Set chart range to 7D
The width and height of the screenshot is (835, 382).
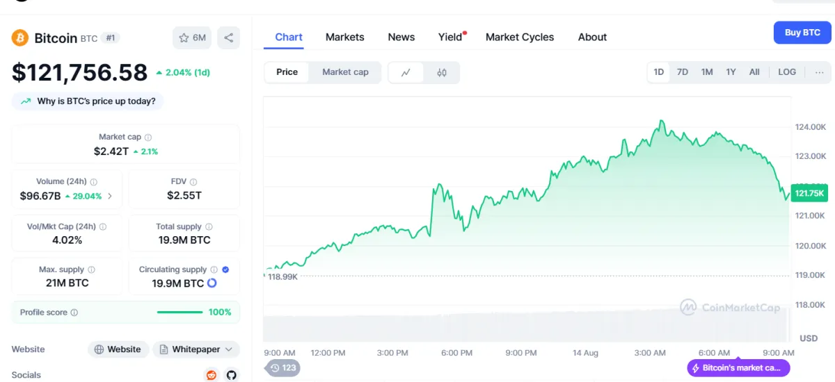683,72
